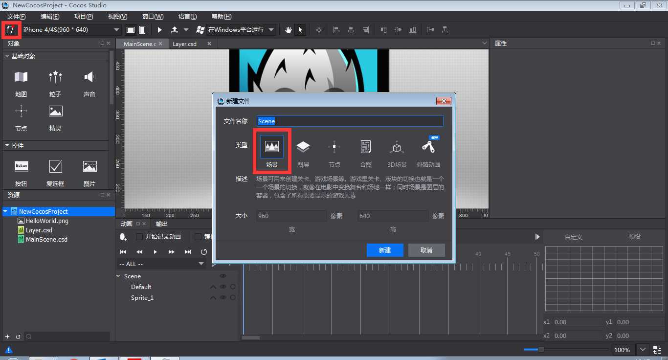Switch to the 输出 output tab
This screenshot has height=360, width=668.
click(161, 224)
